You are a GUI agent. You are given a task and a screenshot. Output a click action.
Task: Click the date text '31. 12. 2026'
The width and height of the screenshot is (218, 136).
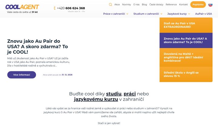tap(67, 75)
